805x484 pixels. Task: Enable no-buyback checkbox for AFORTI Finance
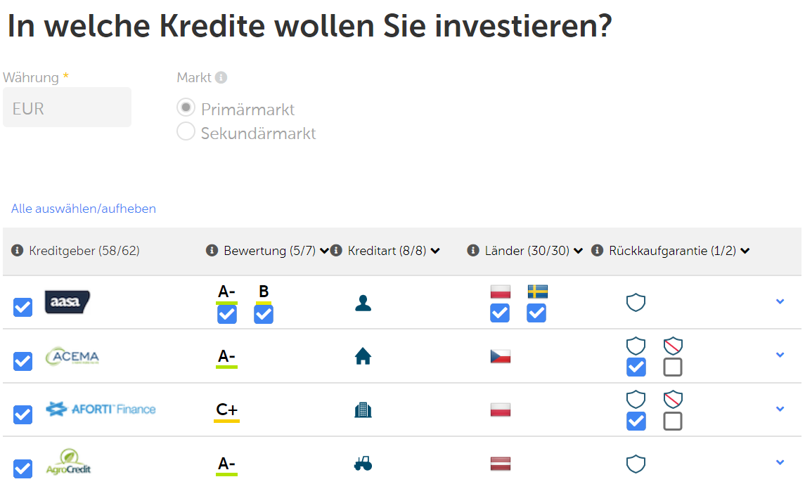point(673,421)
